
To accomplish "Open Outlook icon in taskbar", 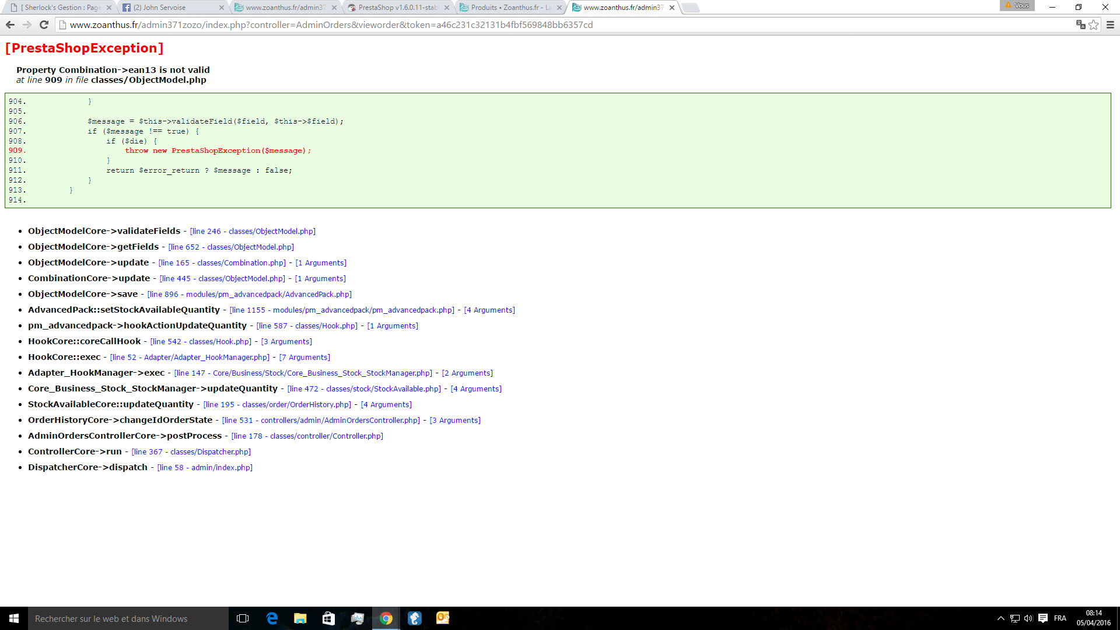I will click(443, 618).
